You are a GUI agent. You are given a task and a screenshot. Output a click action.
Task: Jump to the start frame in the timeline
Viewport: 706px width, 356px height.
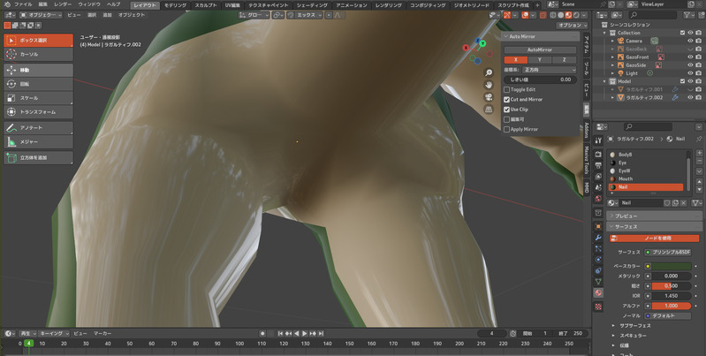280,334
